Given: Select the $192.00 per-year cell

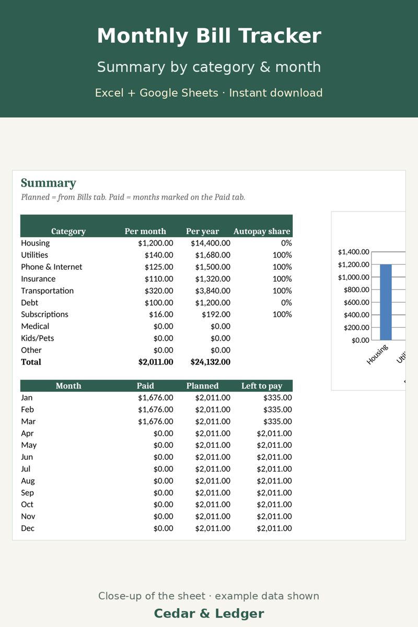Looking at the screenshot, I should (216, 315).
